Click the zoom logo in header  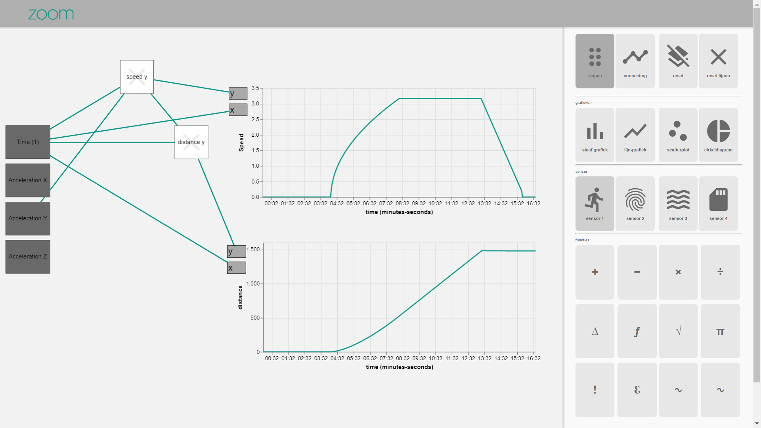point(51,14)
